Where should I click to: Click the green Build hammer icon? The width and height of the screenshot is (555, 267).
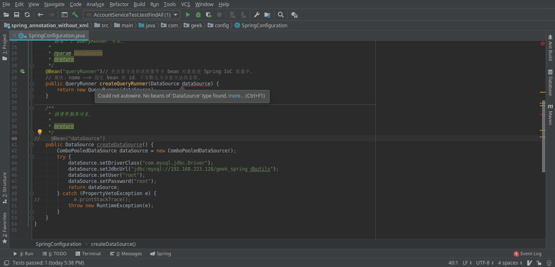(x=75, y=15)
